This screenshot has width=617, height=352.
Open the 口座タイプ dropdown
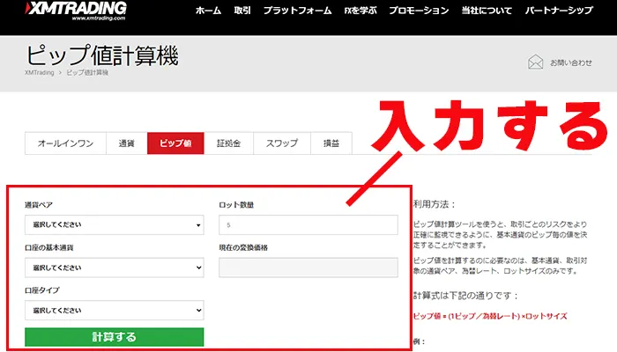pos(114,311)
